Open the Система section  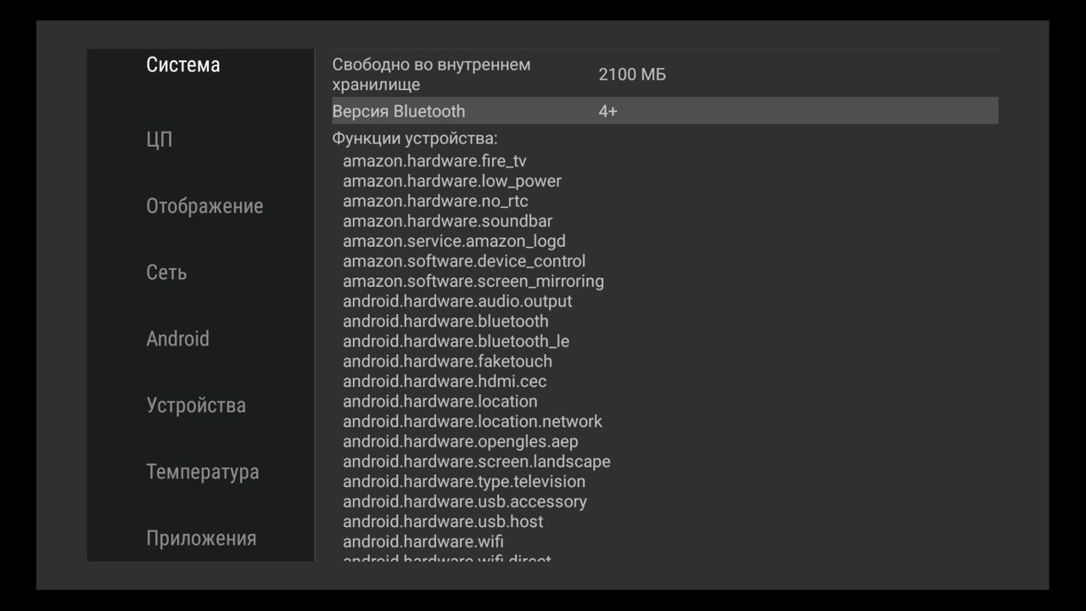(x=183, y=65)
